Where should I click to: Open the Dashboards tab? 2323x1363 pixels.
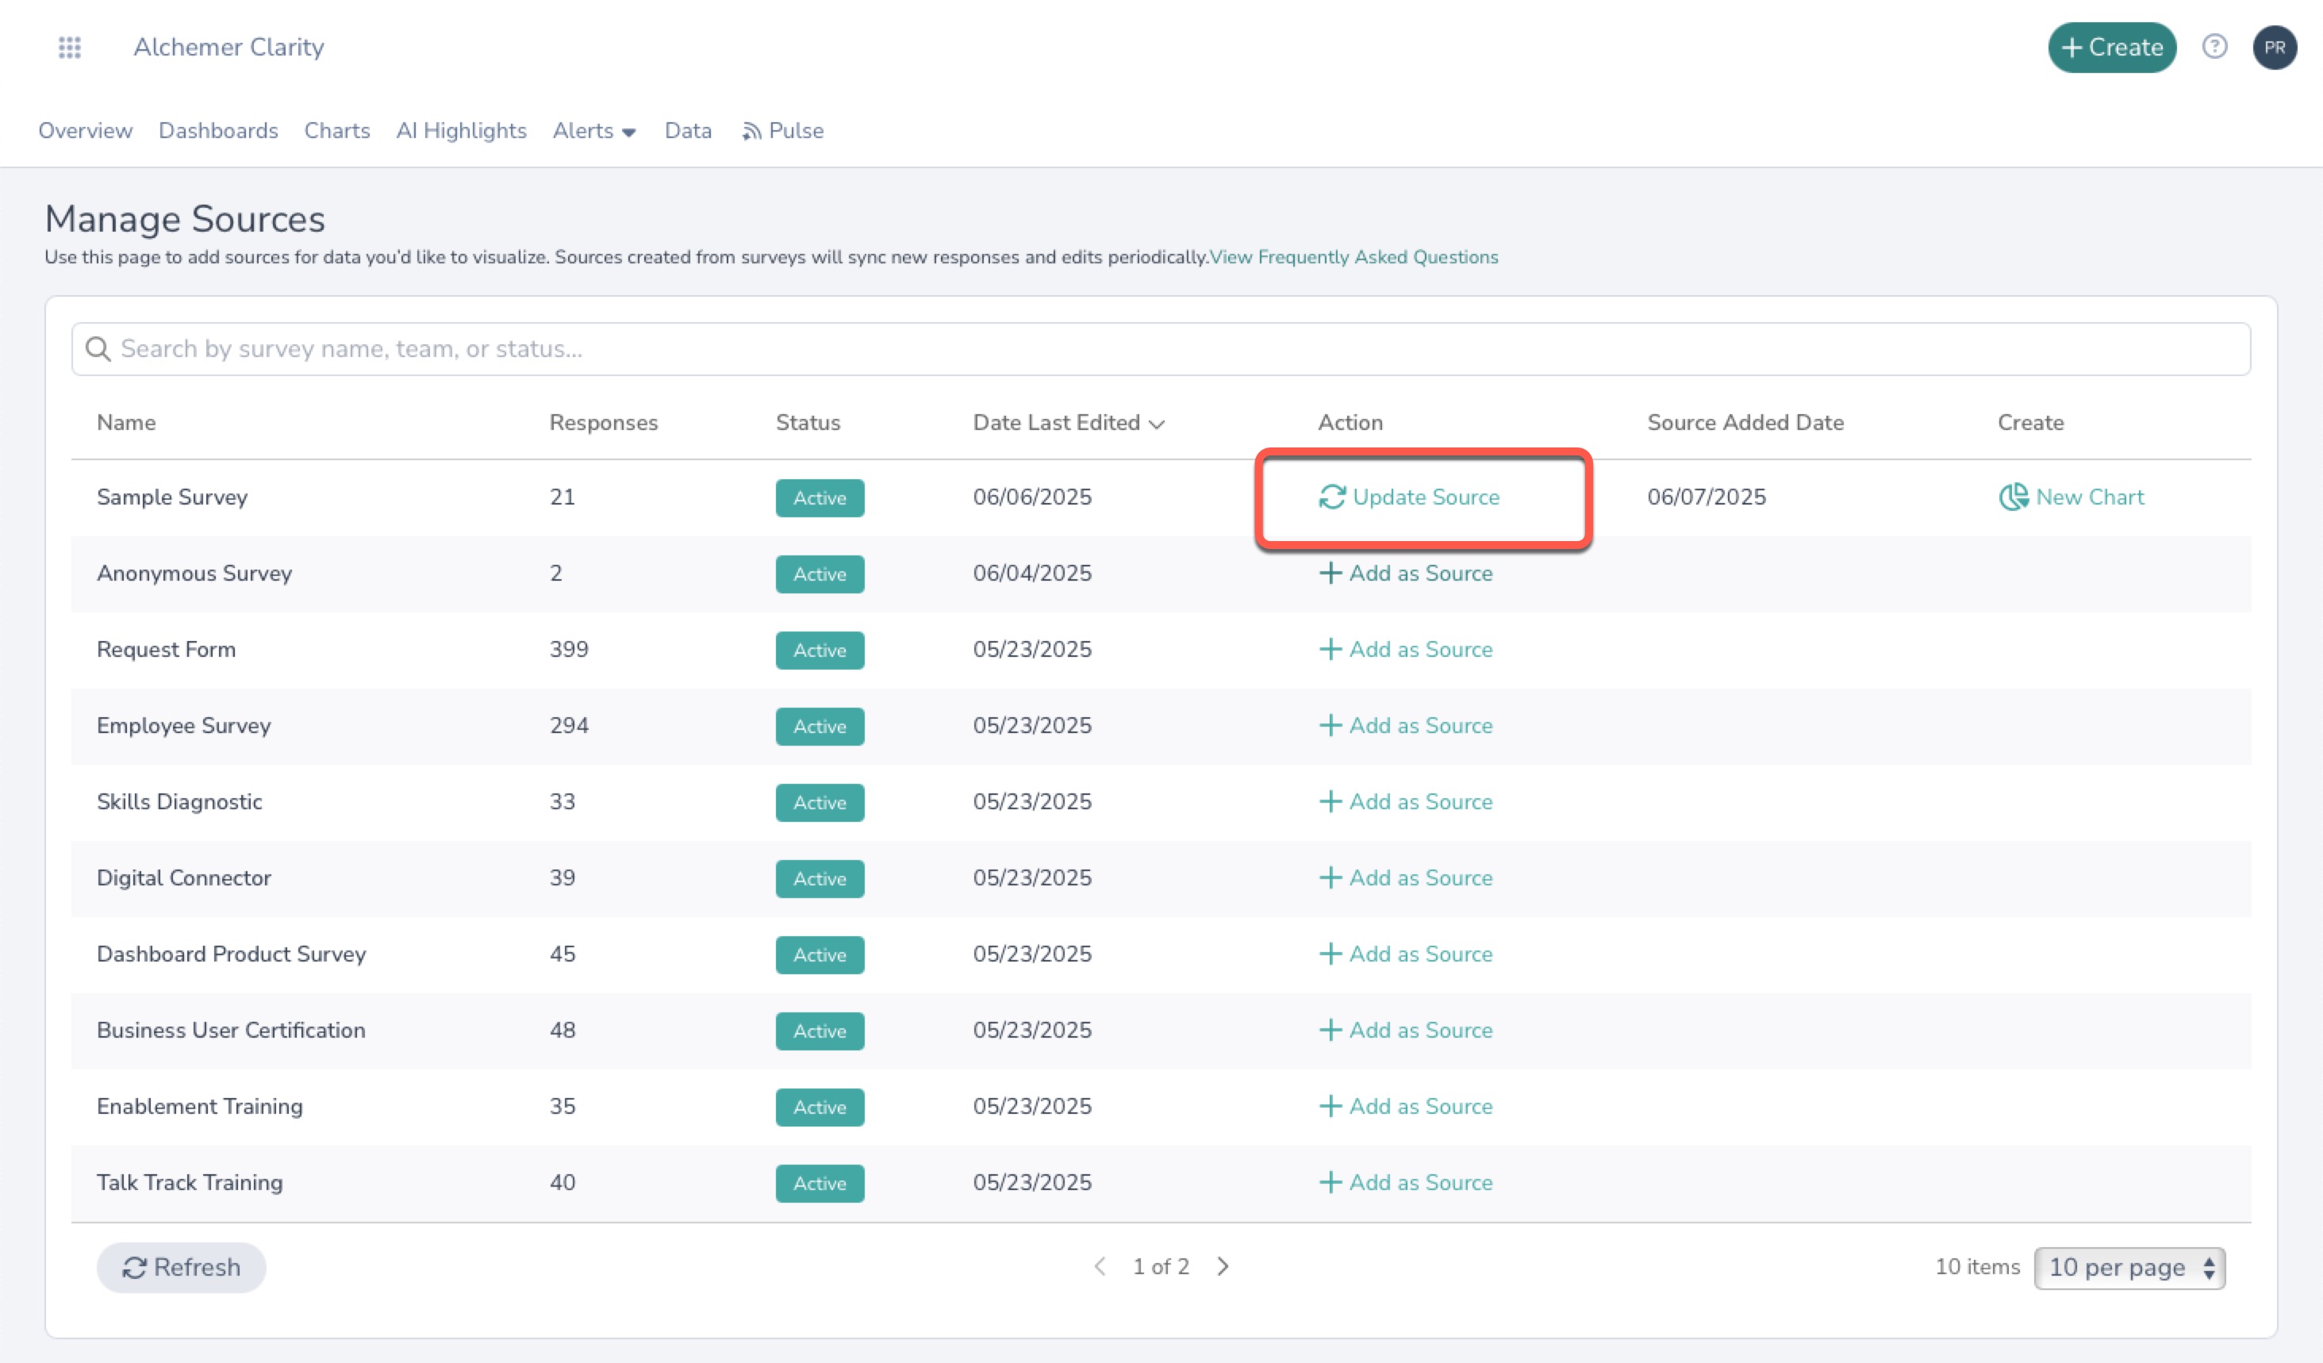point(217,131)
